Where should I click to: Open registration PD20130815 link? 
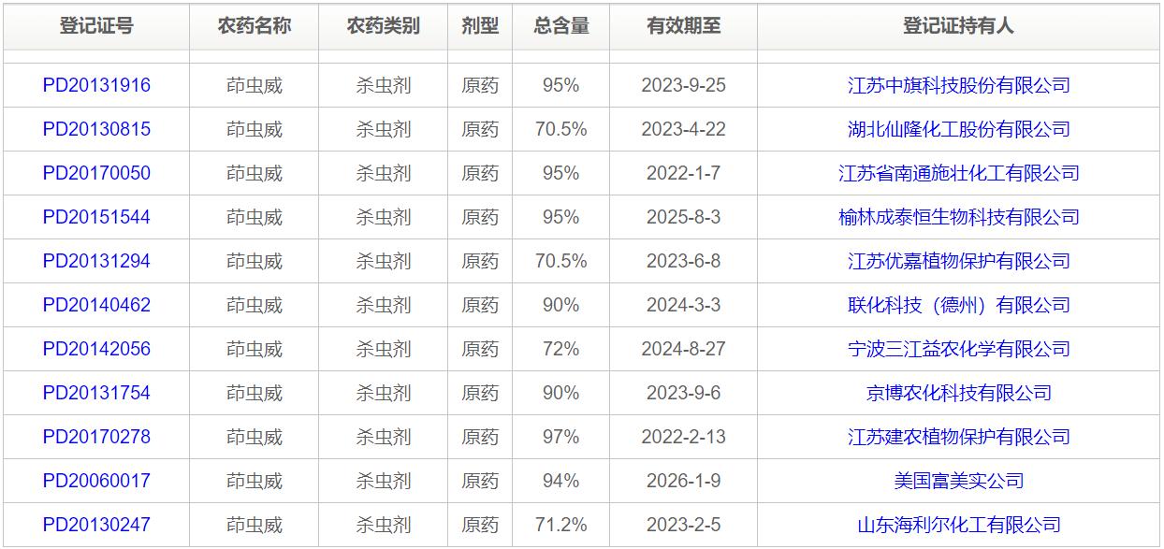96,129
